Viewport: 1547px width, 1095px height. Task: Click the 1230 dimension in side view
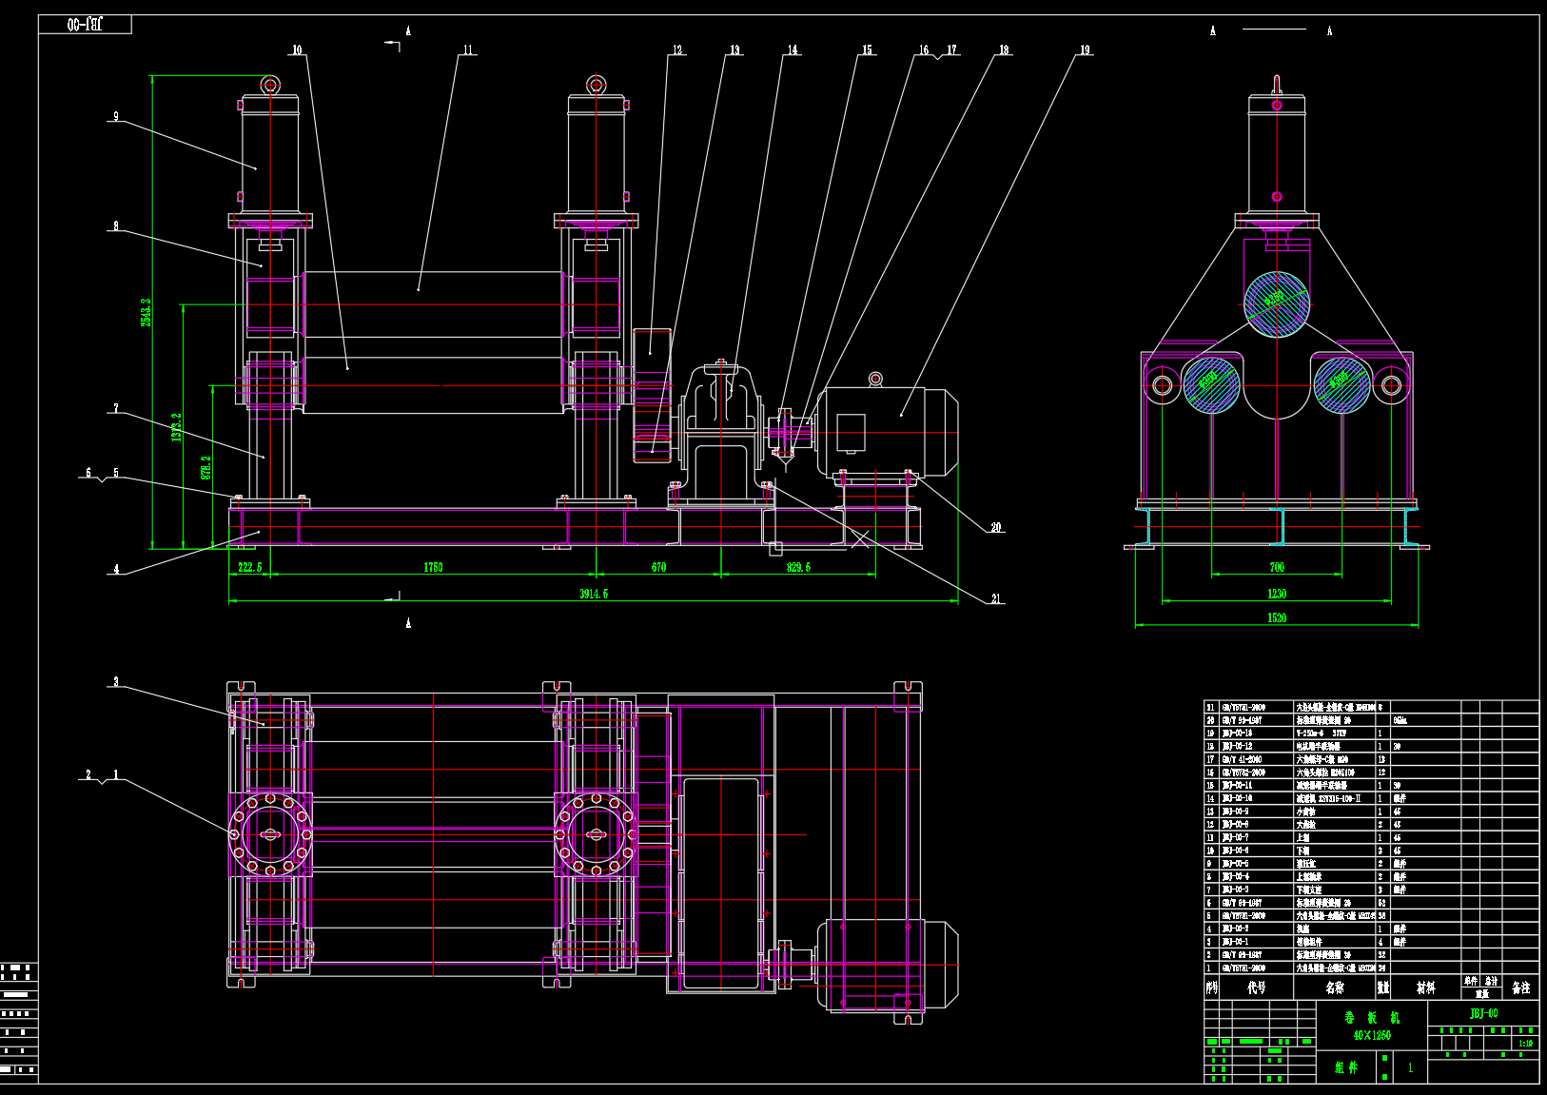(1276, 594)
